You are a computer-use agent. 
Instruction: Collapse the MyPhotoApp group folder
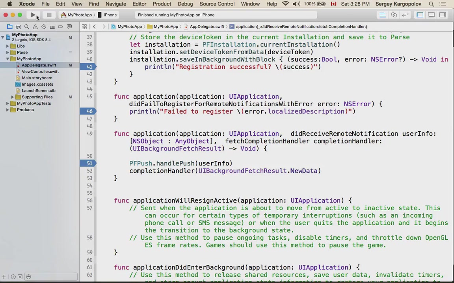tap(7, 59)
